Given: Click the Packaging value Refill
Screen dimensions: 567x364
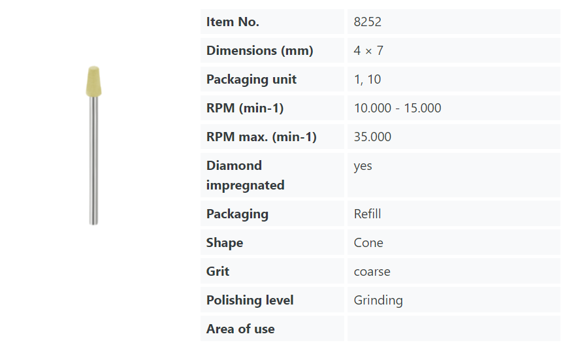Looking at the screenshot, I should point(367,214).
